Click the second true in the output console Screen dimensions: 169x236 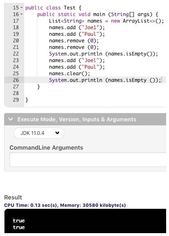pos(19,227)
